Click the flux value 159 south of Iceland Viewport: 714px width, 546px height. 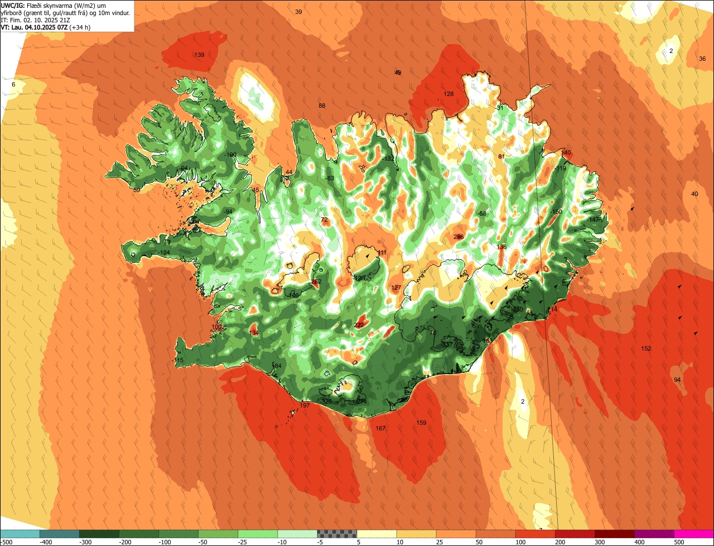pos(422,423)
